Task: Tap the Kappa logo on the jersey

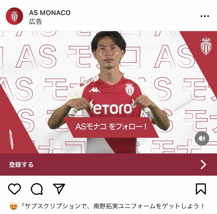Action: 95,90
